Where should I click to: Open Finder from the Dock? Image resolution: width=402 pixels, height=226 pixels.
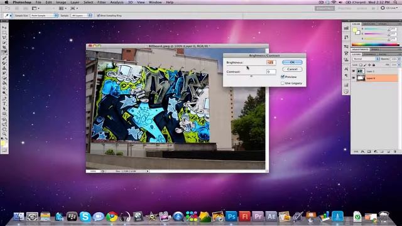19,217
